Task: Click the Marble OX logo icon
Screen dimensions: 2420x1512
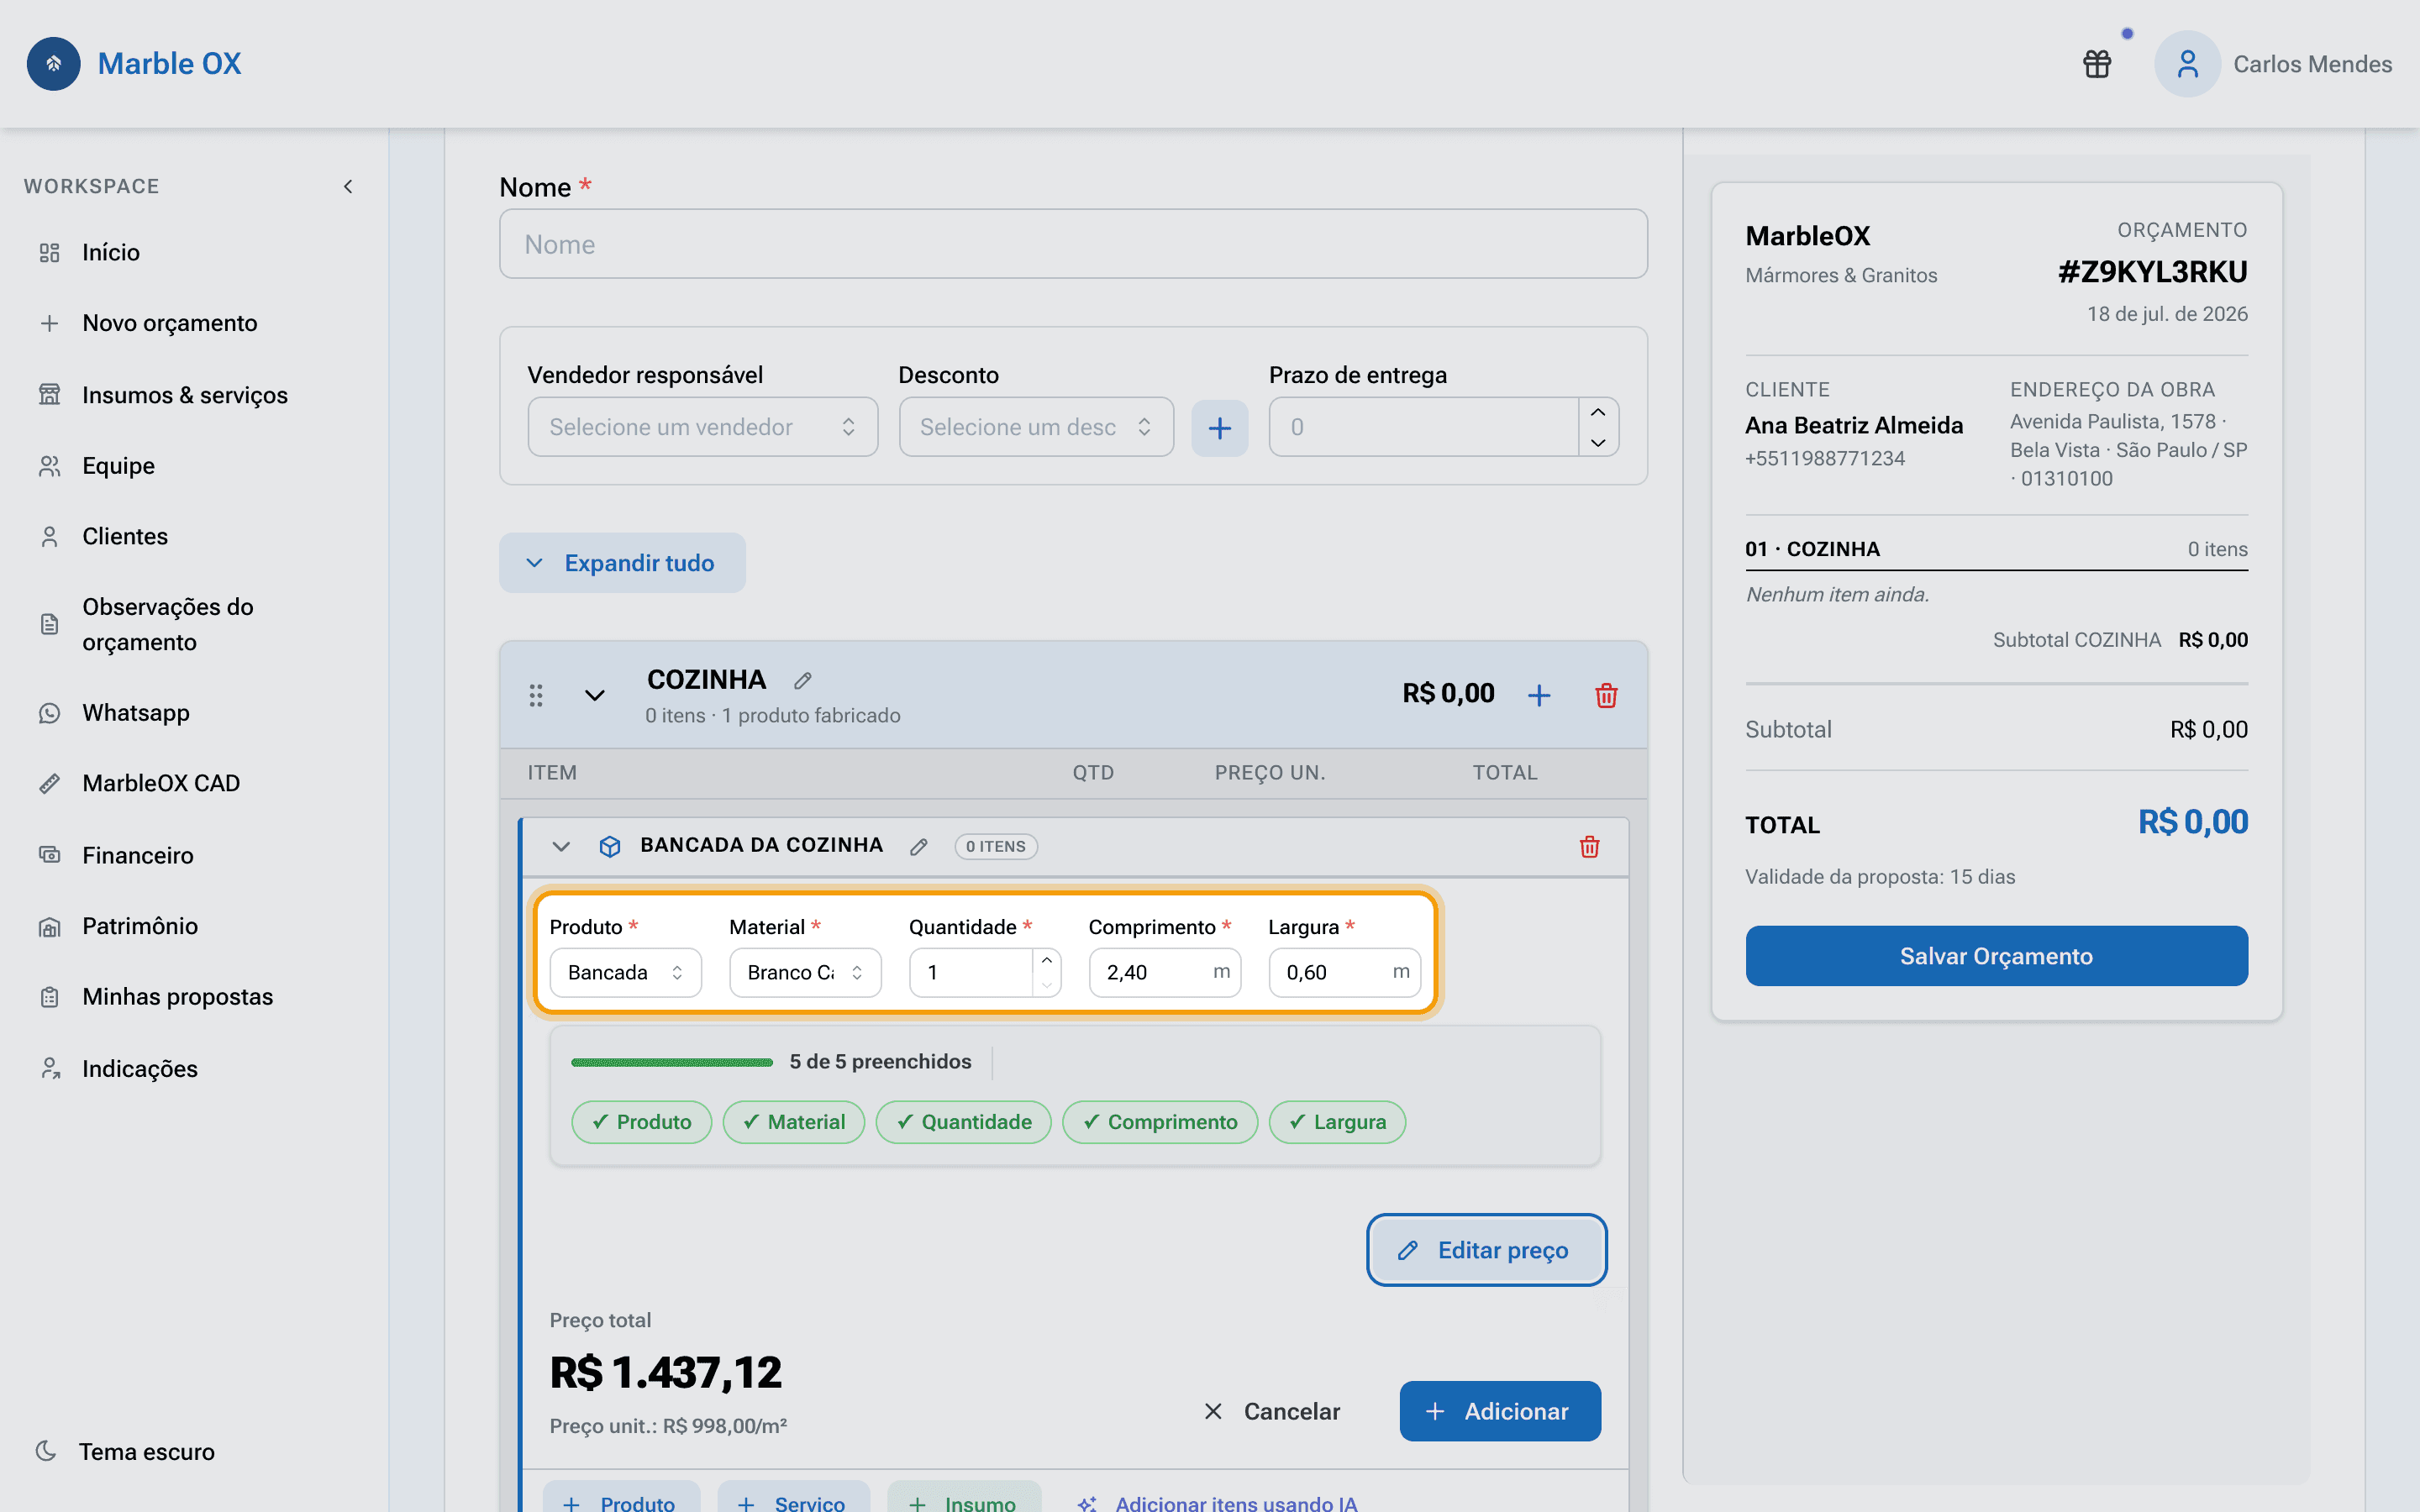Action: [53, 64]
